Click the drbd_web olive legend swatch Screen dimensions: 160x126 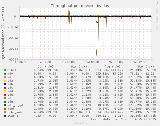[x=5, y=112]
